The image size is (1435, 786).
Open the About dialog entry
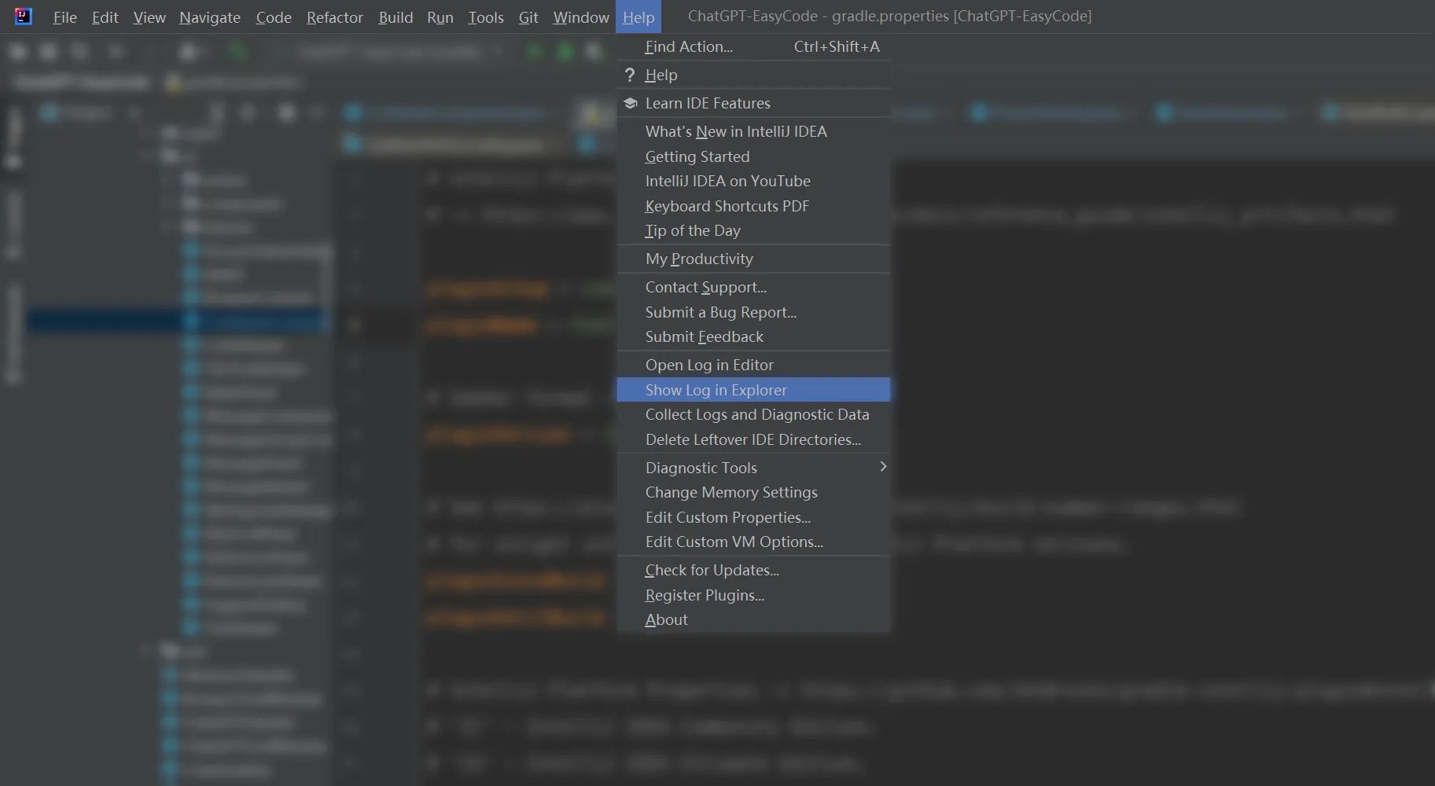point(753,619)
